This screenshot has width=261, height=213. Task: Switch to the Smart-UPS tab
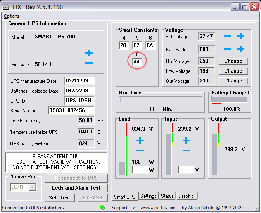pyautogui.click(x=124, y=197)
